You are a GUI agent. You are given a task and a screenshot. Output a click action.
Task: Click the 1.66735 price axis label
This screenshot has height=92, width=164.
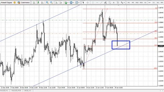[161, 8]
